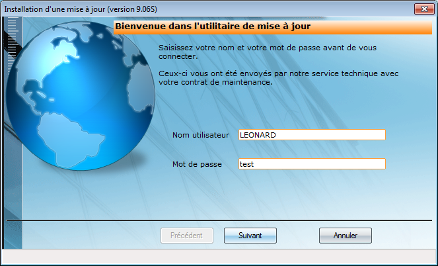
Task: Click the text starting "Ceux-ci vous ont été envoyés"
Action: 279,78
